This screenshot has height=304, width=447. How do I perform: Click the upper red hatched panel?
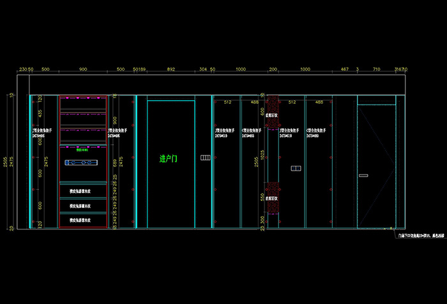[274, 107]
